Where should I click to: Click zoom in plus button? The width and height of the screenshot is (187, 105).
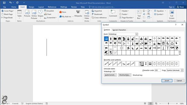pyautogui.click(x=177, y=104)
